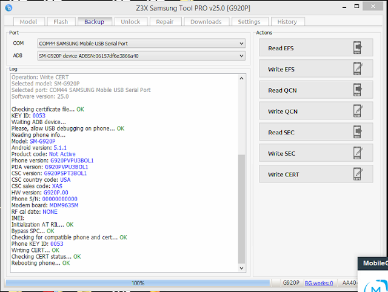Click the 'Phone version: G920PVPU3BOL1' log line
The height and width of the screenshot is (292, 388).
53,161
